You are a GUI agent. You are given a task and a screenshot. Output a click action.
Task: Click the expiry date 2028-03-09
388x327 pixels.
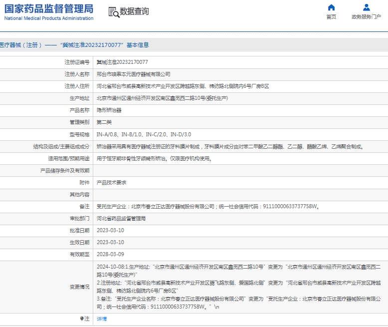[x=110, y=255]
